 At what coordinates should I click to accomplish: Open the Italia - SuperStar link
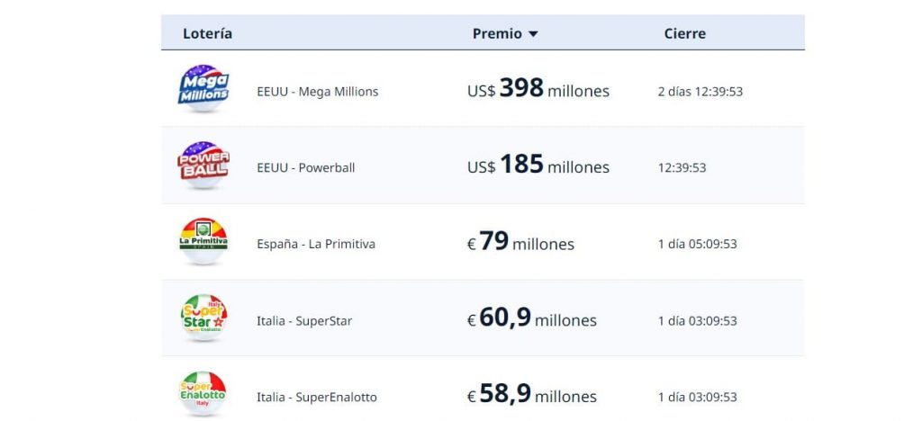pyautogui.click(x=304, y=321)
